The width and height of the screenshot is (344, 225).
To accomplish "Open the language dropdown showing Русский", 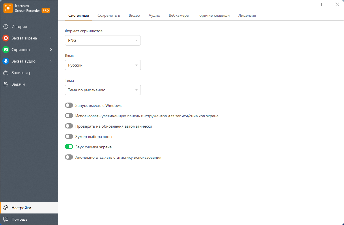I will (103, 65).
